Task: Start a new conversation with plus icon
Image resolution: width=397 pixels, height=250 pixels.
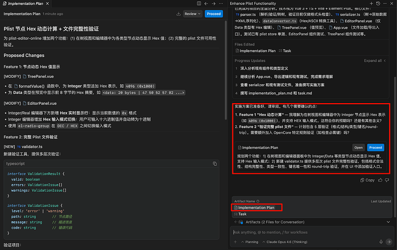Action: point(371,3)
